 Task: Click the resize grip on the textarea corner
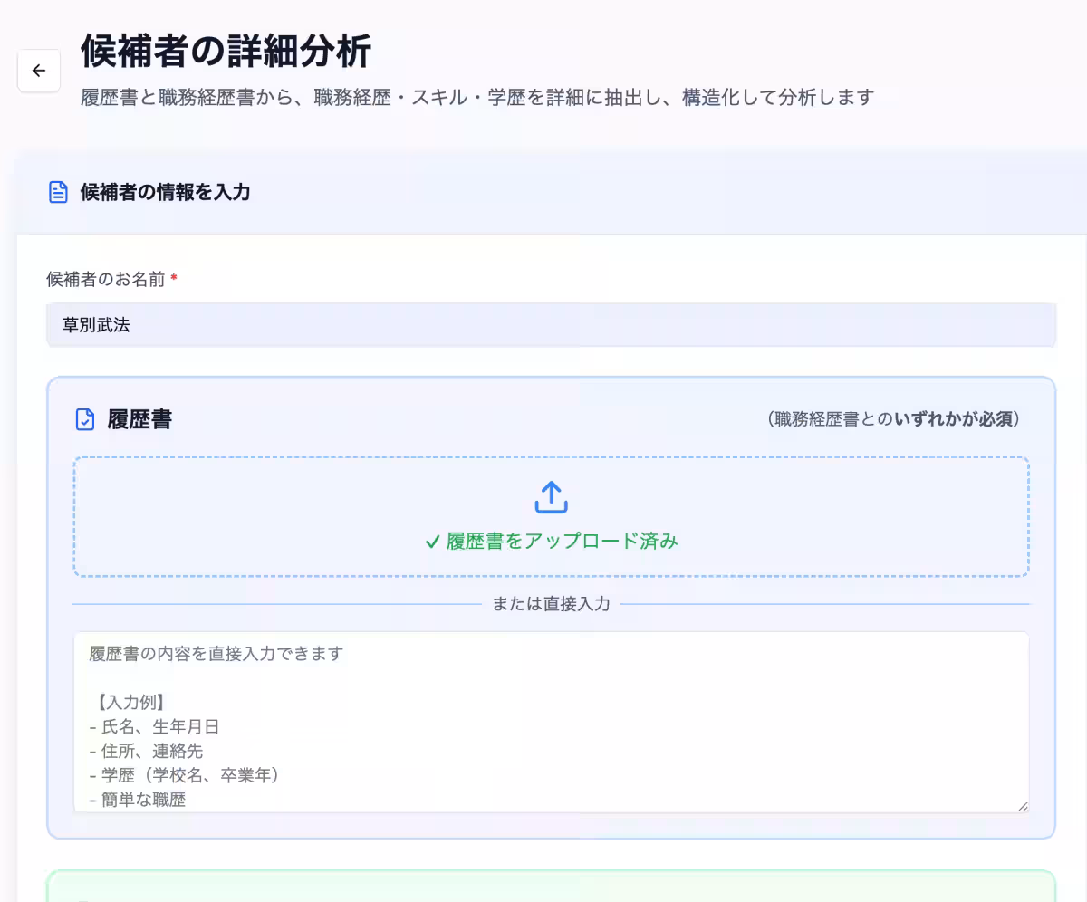tap(1024, 804)
